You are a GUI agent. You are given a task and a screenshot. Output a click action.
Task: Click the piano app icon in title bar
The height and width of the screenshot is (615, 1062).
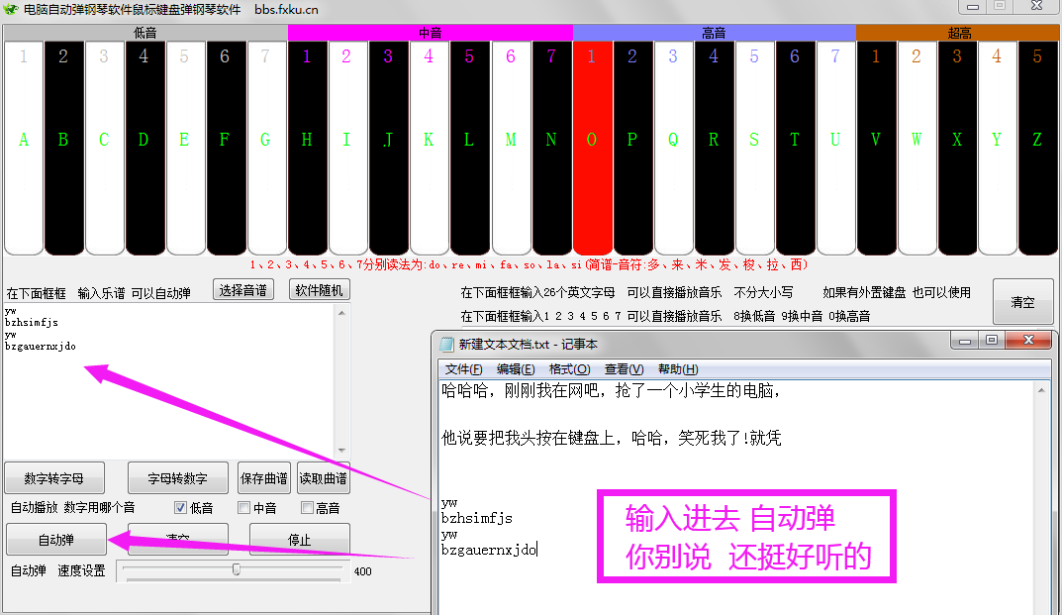tap(10, 10)
